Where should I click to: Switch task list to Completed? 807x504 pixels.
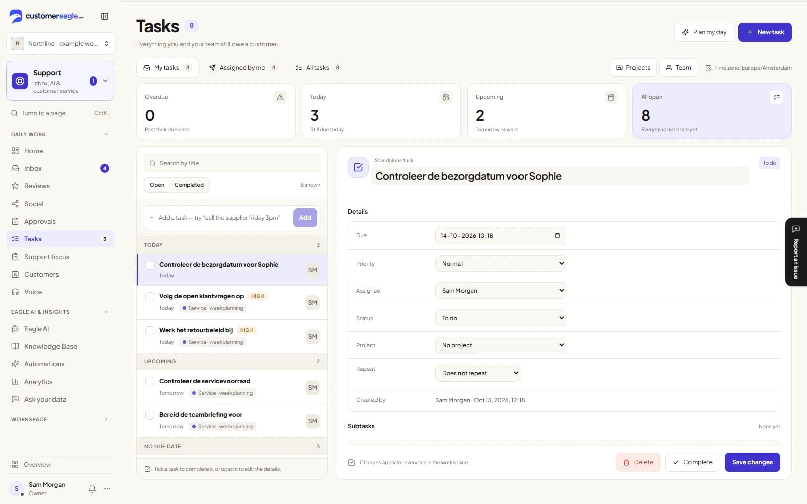coord(189,185)
